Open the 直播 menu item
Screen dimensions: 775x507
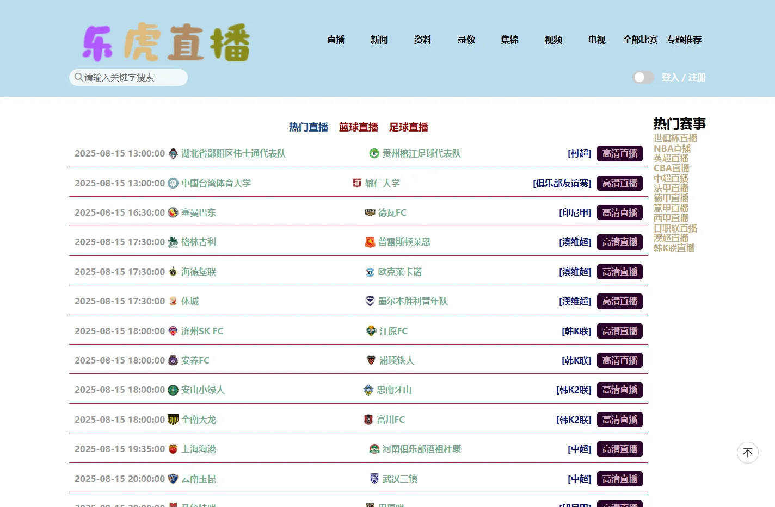point(336,40)
